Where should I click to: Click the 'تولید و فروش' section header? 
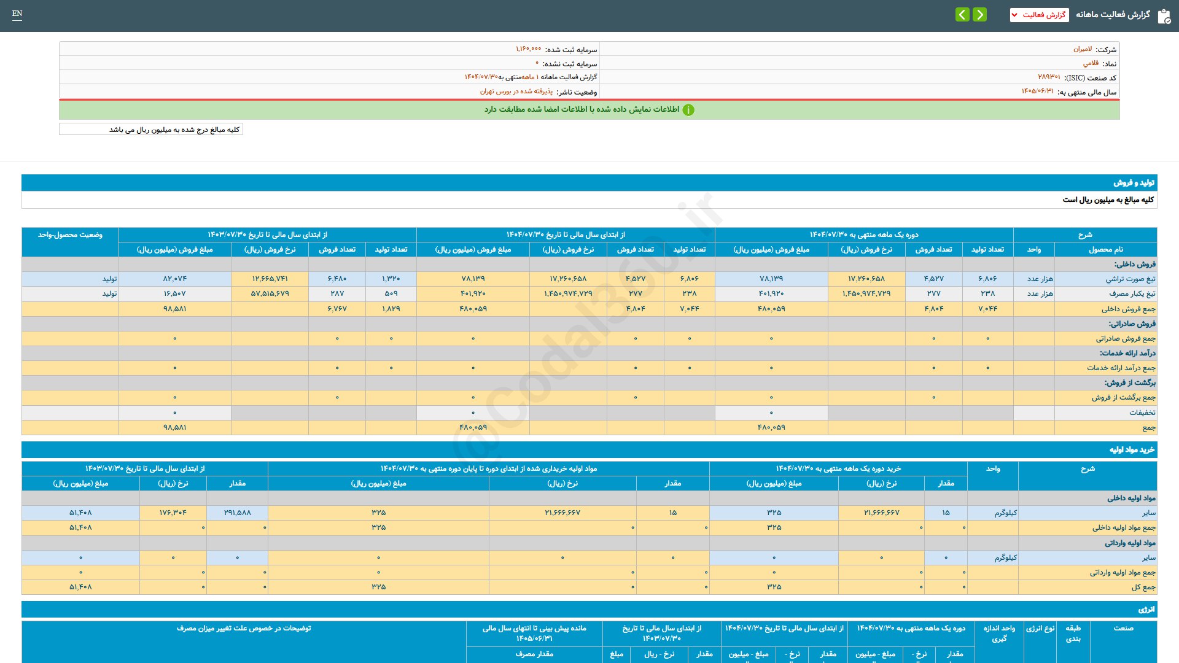tap(1134, 183)
